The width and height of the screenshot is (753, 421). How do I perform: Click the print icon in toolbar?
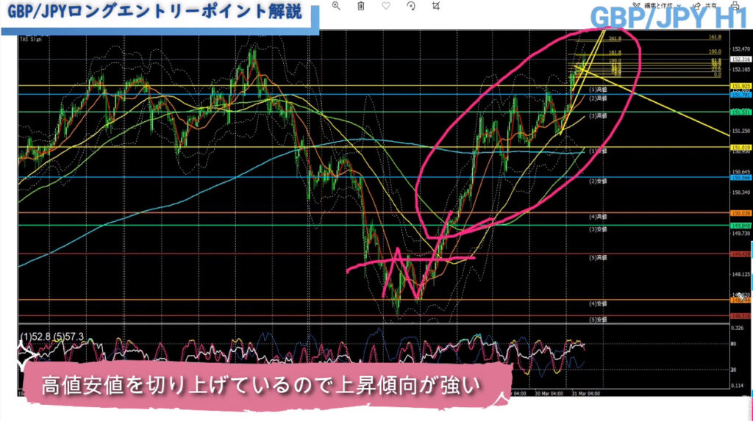coord(734,6)
